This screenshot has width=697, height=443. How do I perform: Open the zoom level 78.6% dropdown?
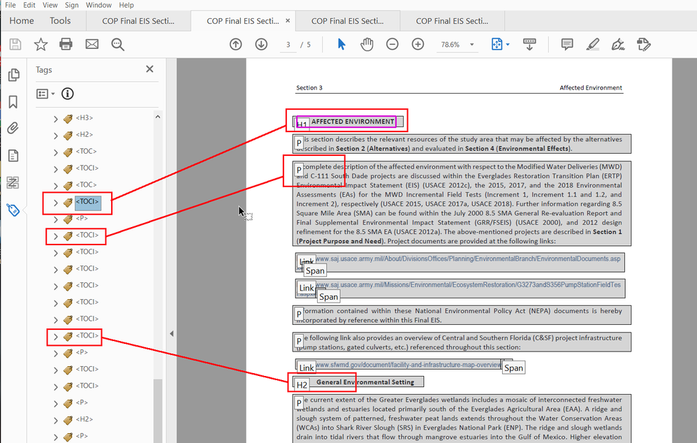pos(472,45)
